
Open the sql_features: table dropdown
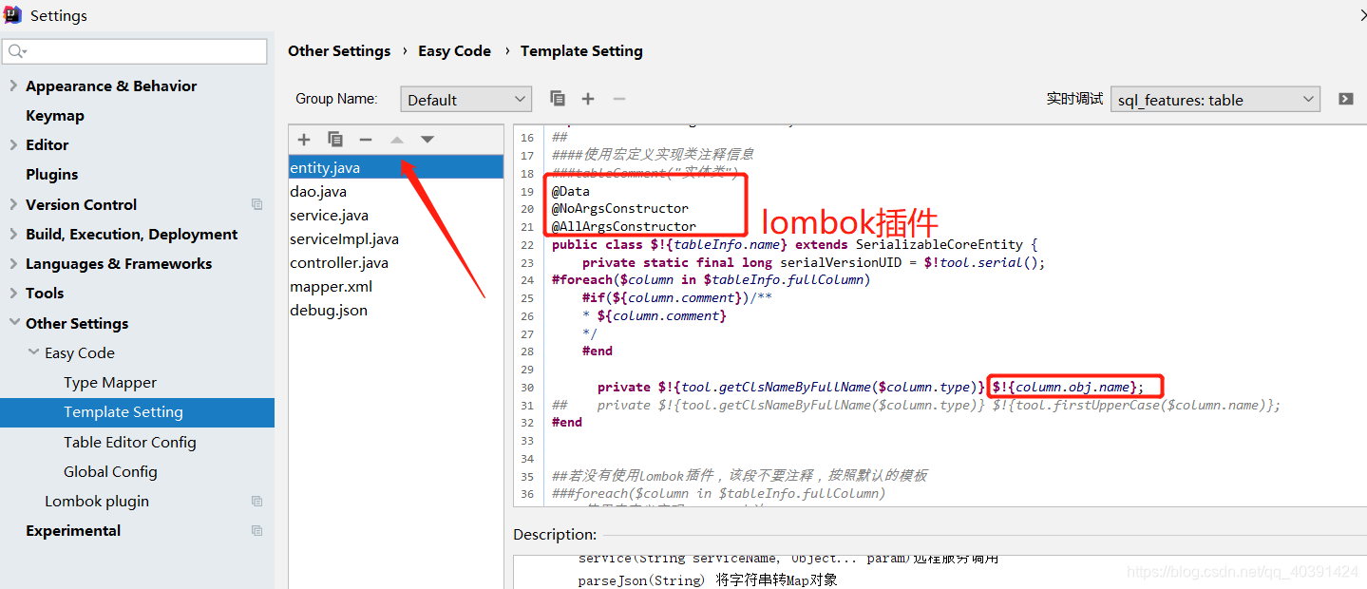(x=1215, y=98)
